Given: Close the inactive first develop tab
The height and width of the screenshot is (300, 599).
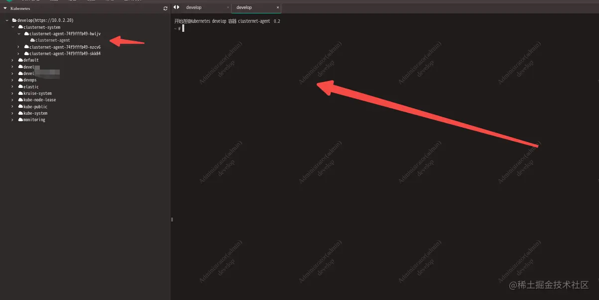Looking at the screenshot, I should pos(228,7).
